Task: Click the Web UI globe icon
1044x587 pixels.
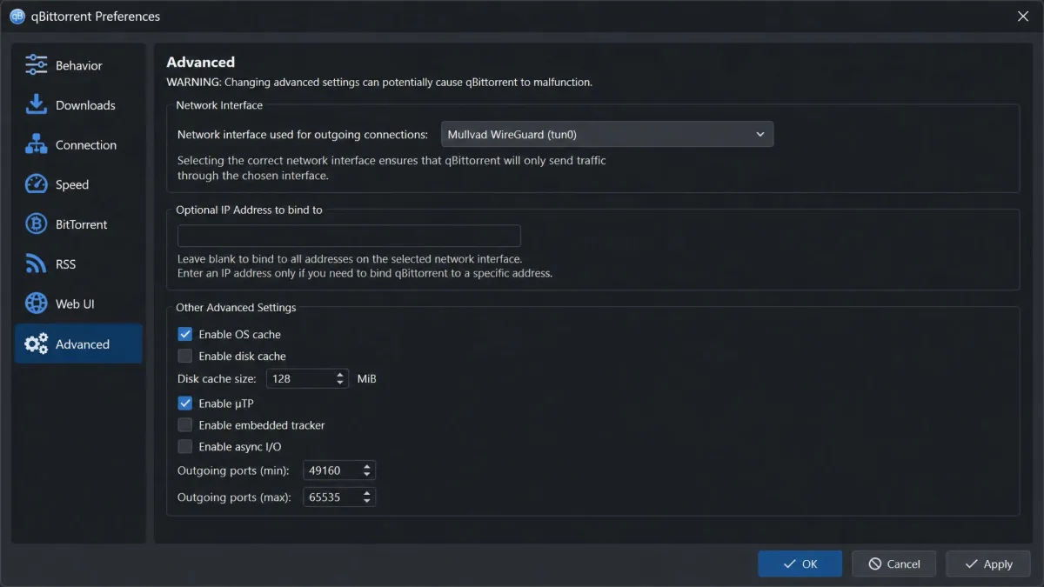Action: tap(36, 304)
